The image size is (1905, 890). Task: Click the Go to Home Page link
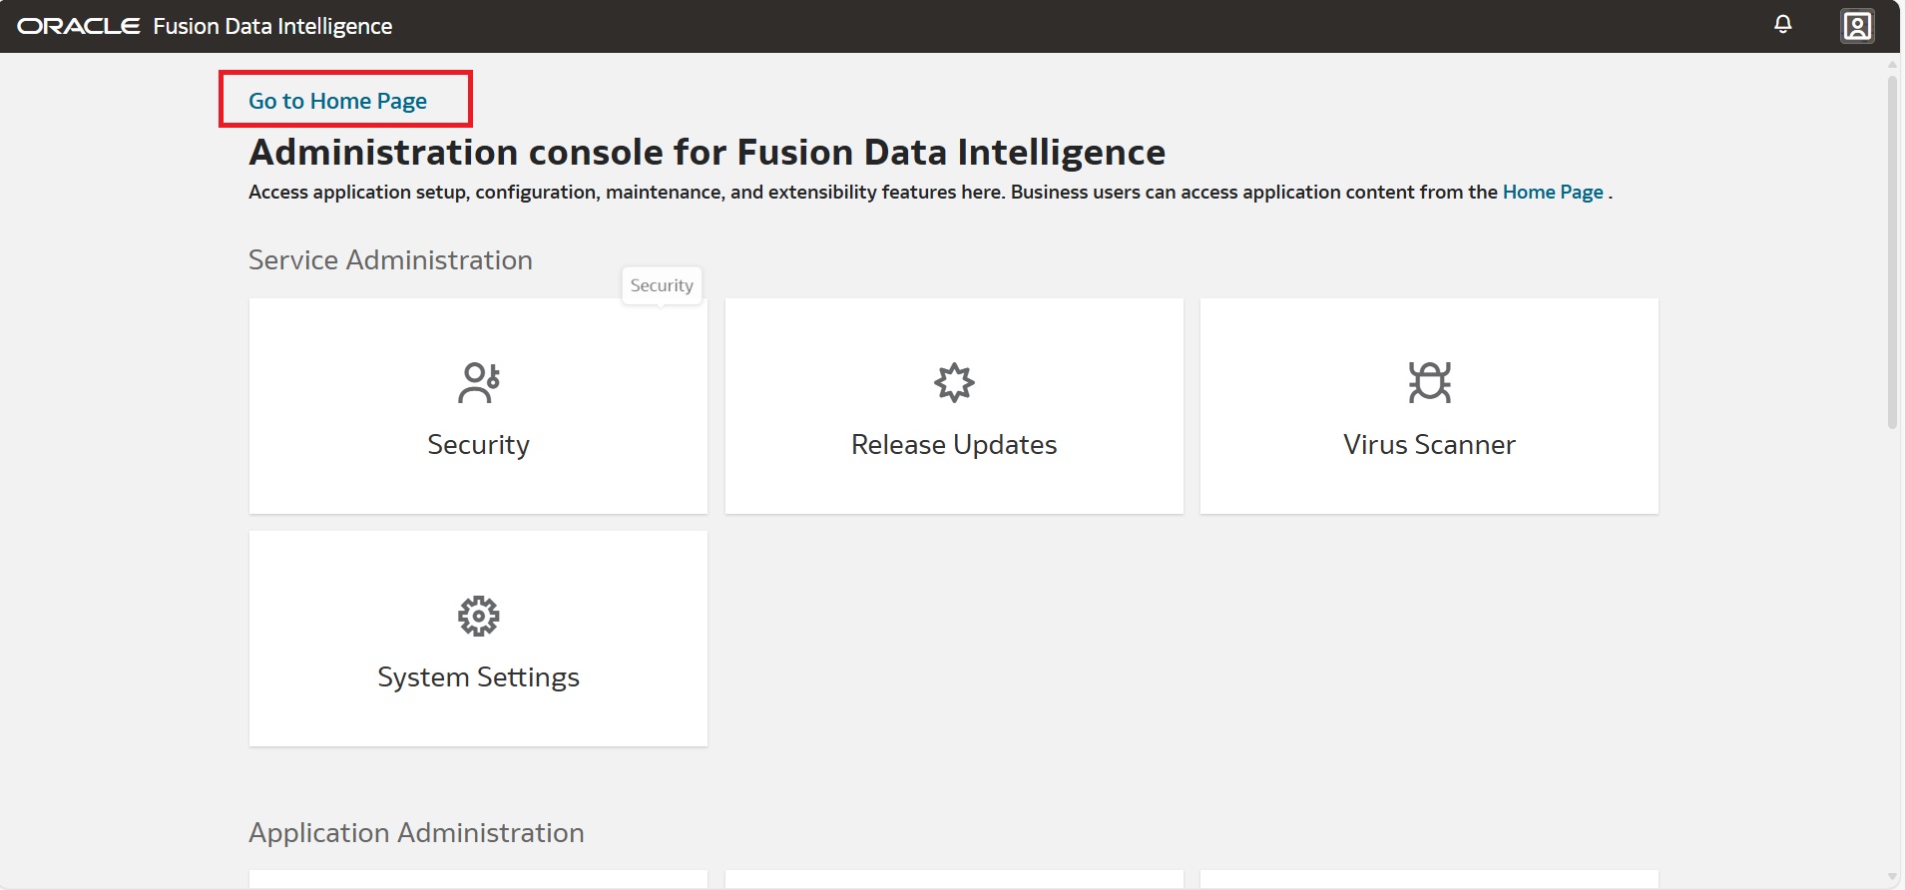(337, 101)
